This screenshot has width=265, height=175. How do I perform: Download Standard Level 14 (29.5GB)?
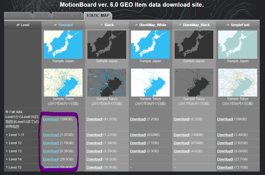pos(51,159)
